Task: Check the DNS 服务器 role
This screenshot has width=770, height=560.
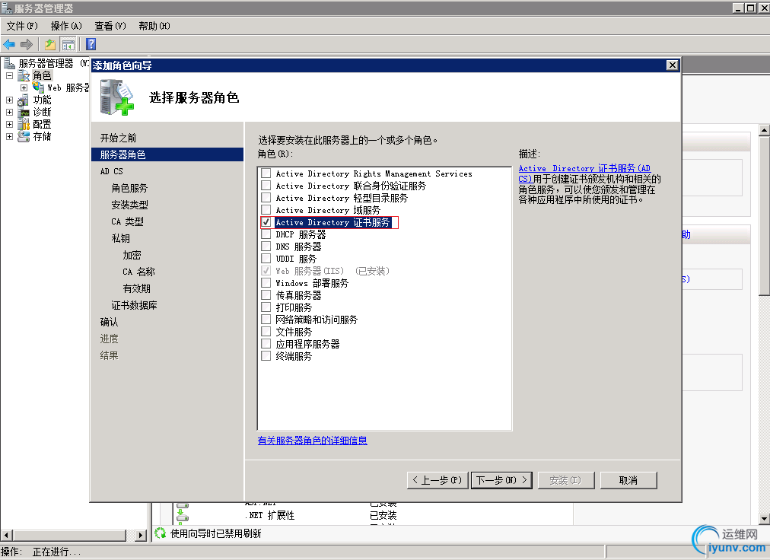Action: tap(266, 247)
